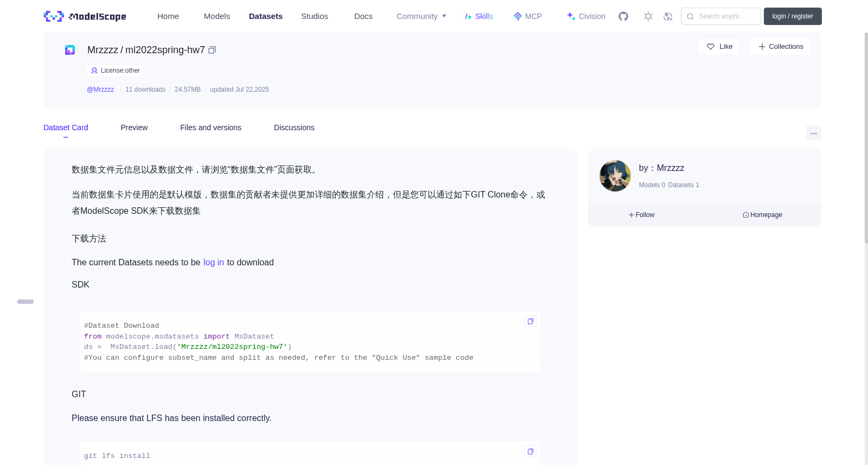Click 'Datasets 1' under the author
Viewport: 868px width, 465px height.
[x=684, y=185]
